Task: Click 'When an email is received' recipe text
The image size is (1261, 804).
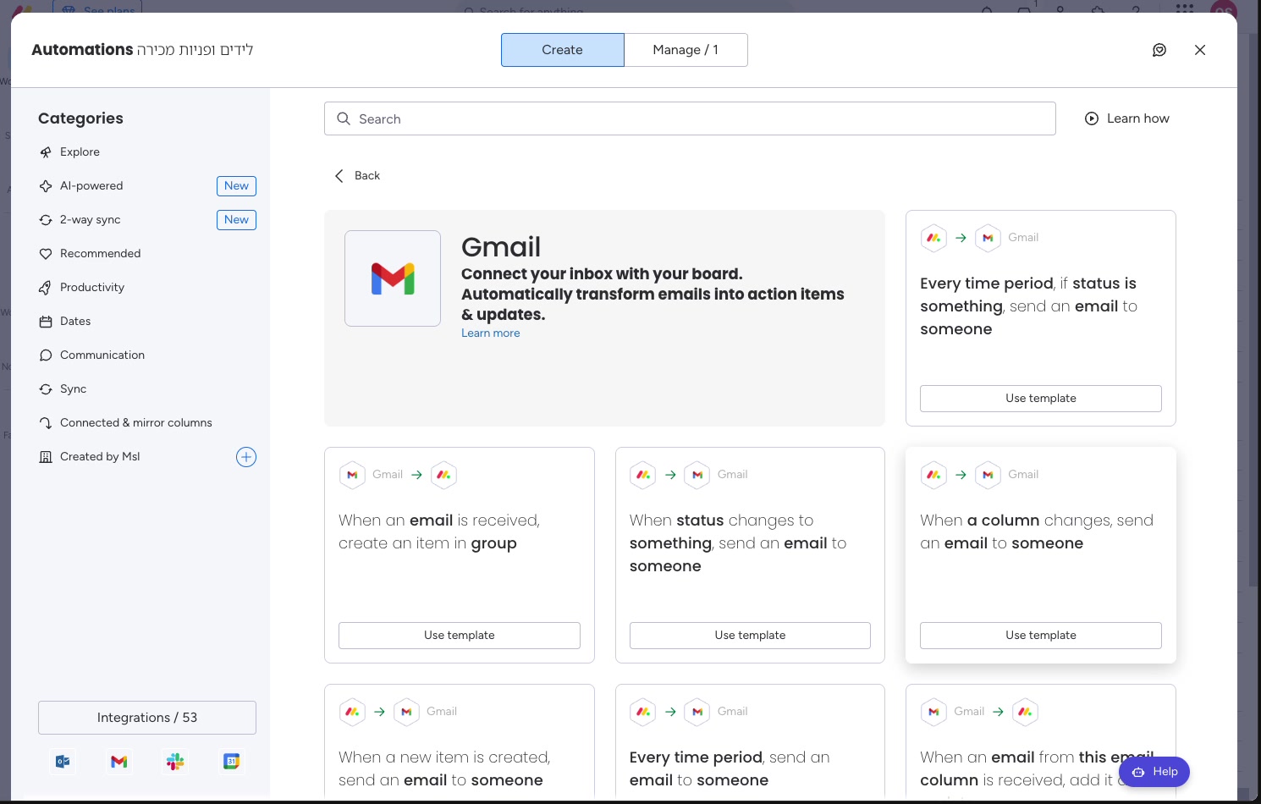Action: click(x=439, y=531)
